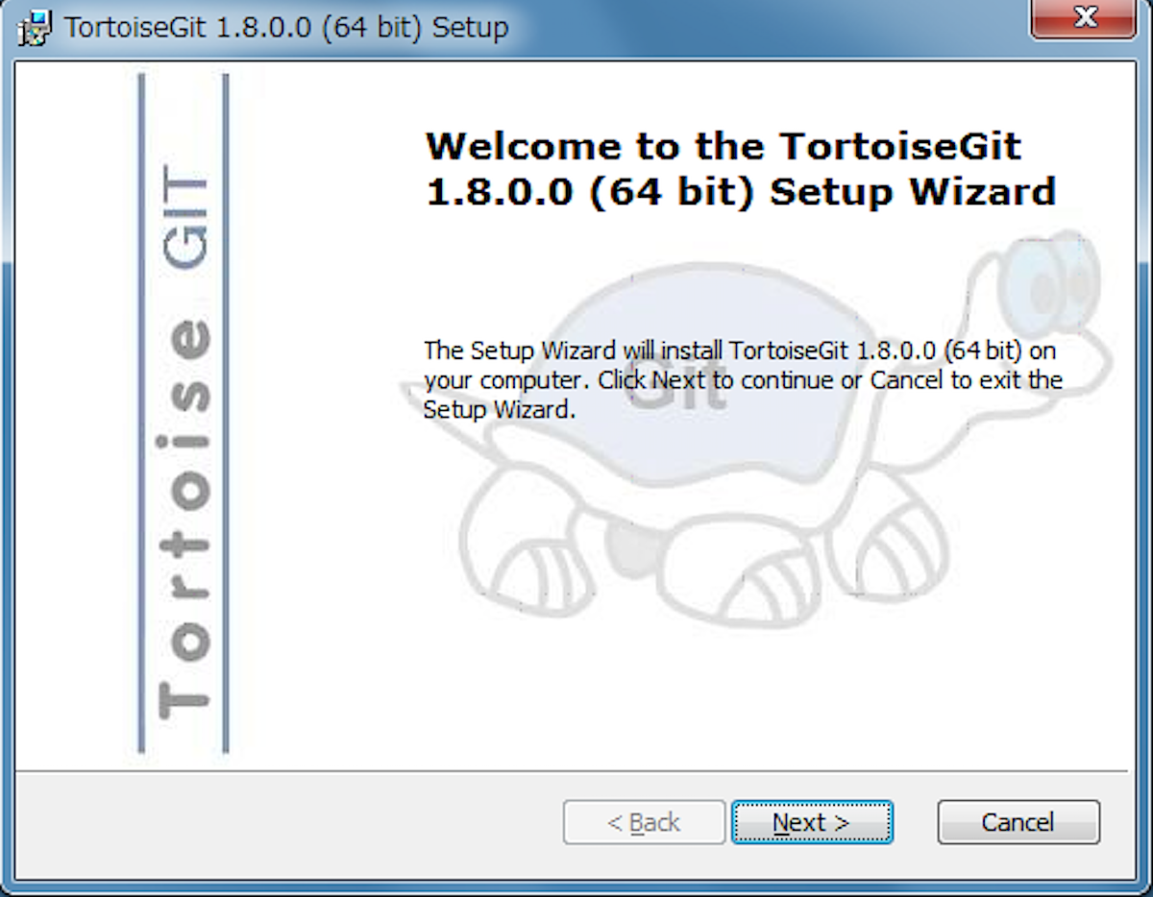Click the Next > button
Screen dimensions: 1153x897
point(812,823)
